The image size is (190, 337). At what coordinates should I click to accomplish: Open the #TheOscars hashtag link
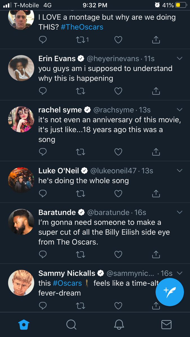coord(82,27)
